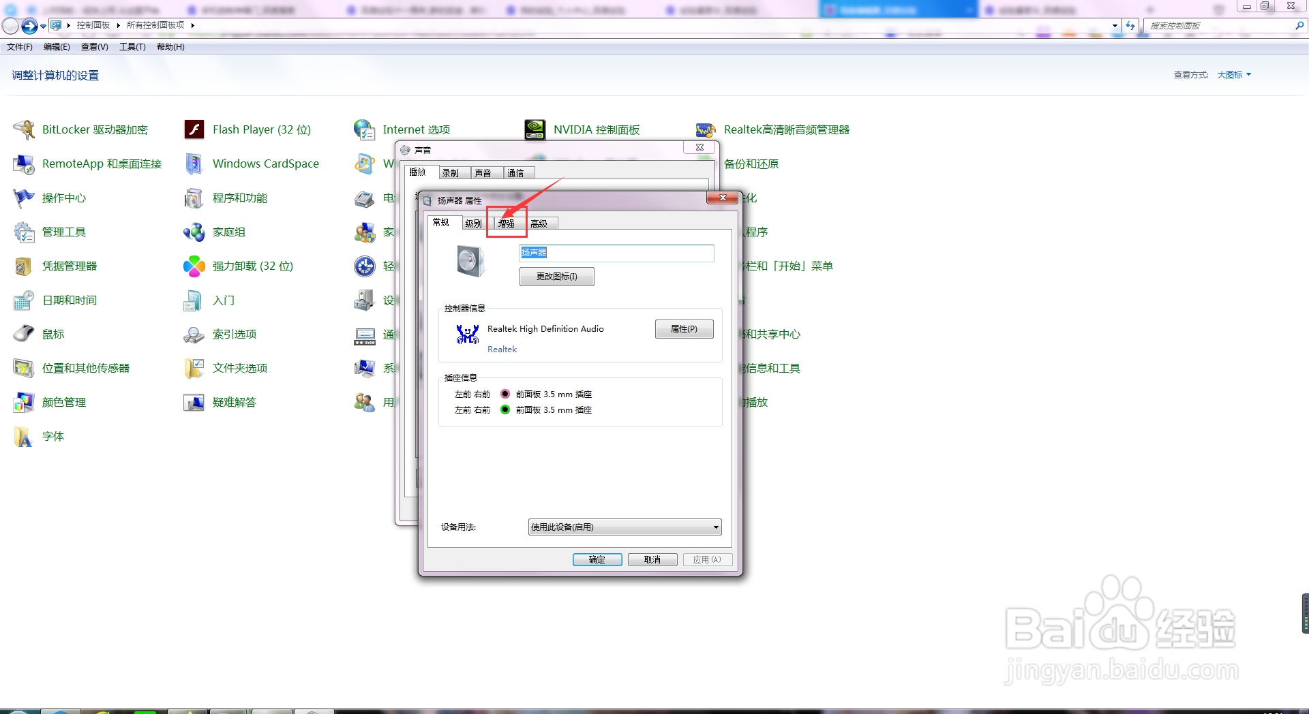Open BitLocker 驱动器加密 icon

pos(24,129)
